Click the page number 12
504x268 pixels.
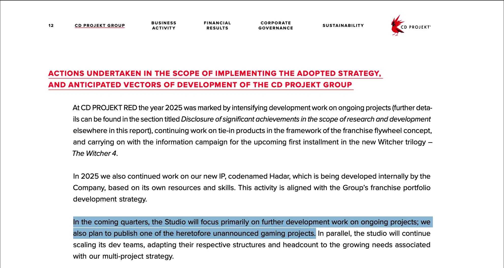(51, 25)
